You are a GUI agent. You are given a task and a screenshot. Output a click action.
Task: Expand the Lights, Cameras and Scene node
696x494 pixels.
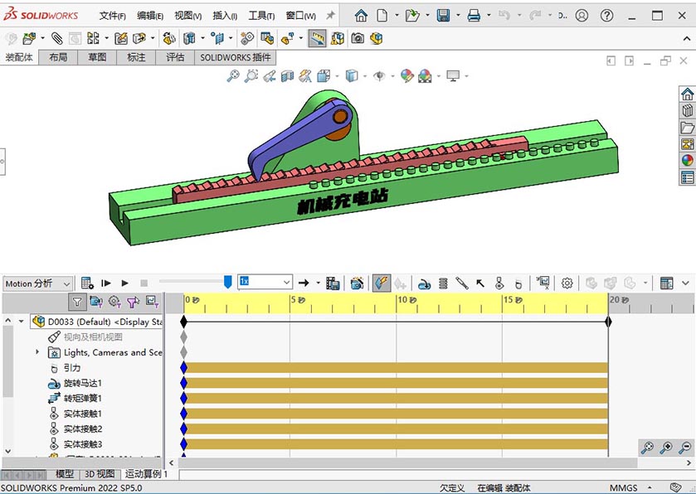37,352
